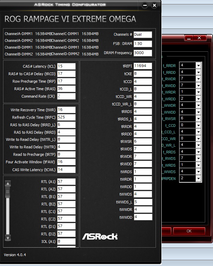Select the tCCD_L value field

click(x=143, y=89)
